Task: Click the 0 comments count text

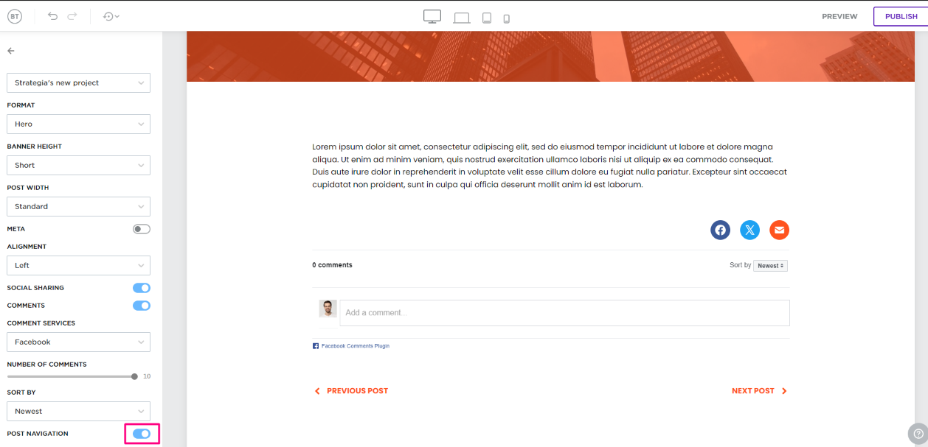Action: [332, 265]
